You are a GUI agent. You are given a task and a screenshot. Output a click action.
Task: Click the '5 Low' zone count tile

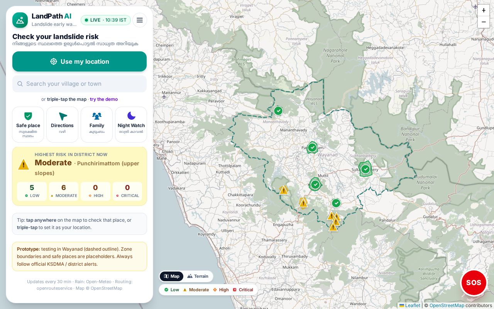pyautogui.click(x=32, y=191)
